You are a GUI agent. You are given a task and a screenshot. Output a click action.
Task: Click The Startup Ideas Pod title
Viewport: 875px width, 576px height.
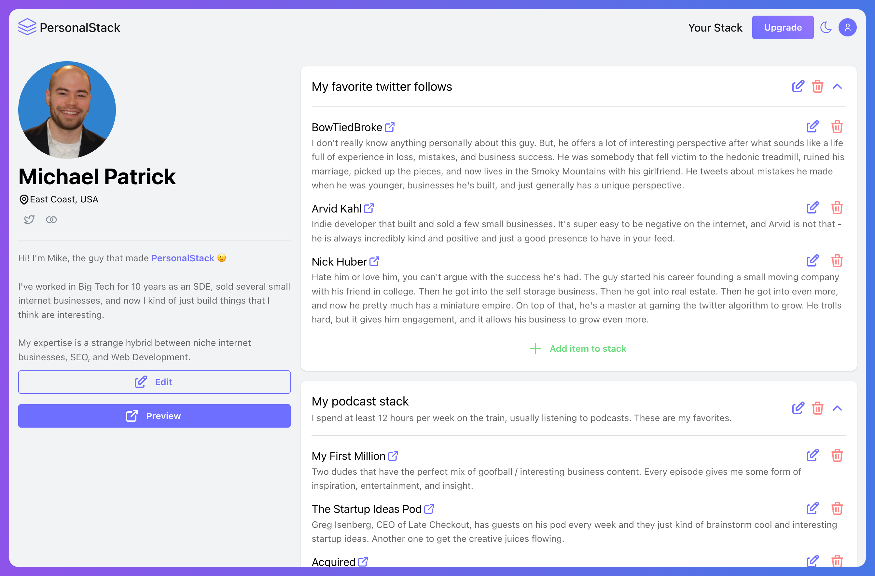[x=367, y=509]
